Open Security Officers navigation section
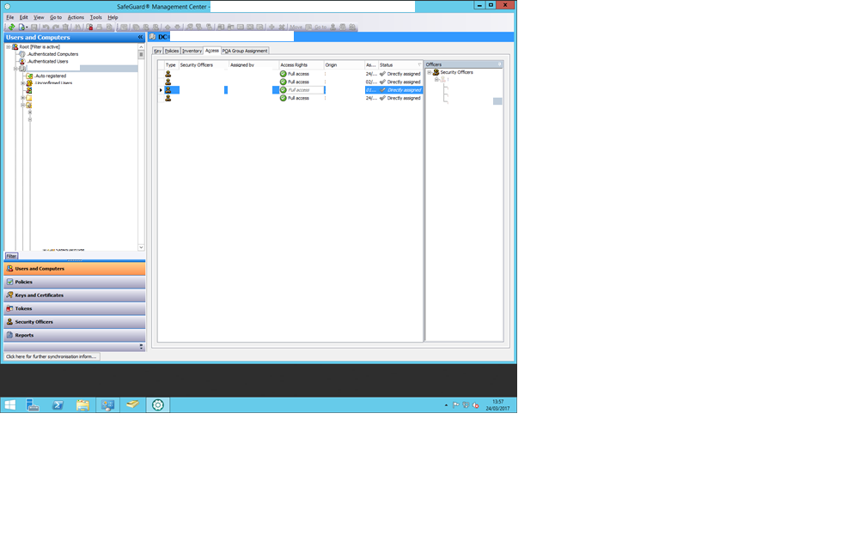This screenshot has width=866, height=541. (75, 321)
